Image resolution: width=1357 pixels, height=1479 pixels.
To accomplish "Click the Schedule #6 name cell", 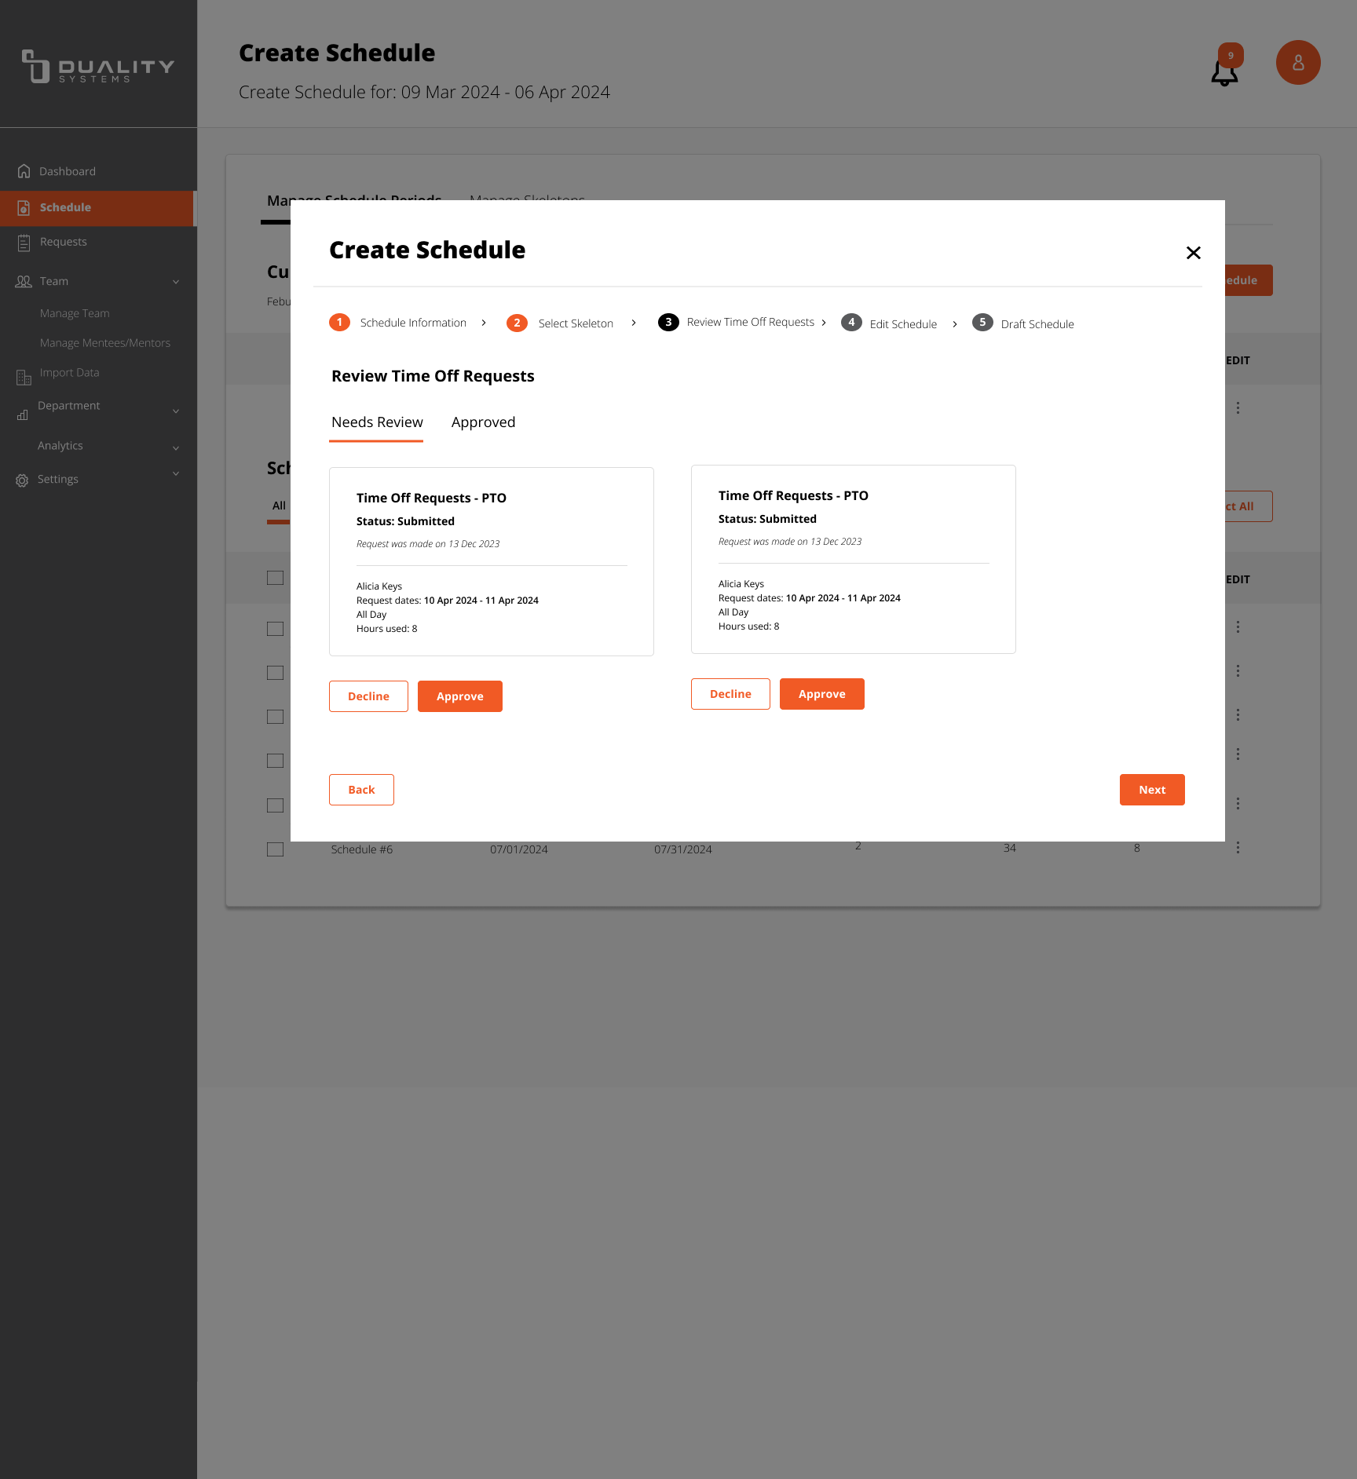I will point(362,849).
